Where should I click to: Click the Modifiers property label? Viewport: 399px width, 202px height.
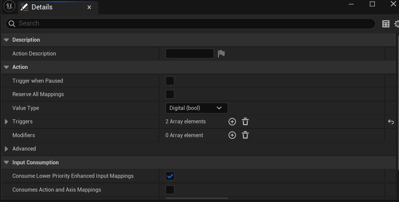(x=24, y=135)
